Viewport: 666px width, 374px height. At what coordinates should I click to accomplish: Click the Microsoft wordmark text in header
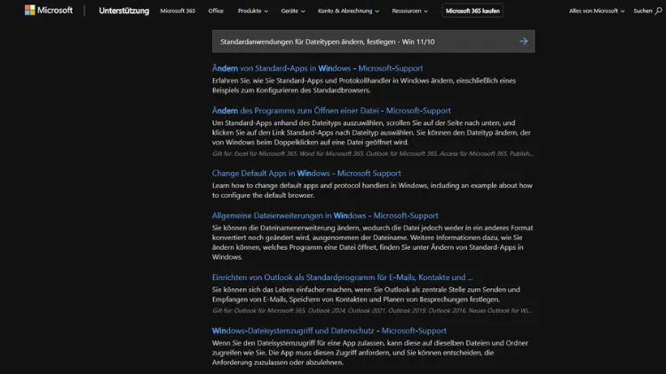point(55,11)
